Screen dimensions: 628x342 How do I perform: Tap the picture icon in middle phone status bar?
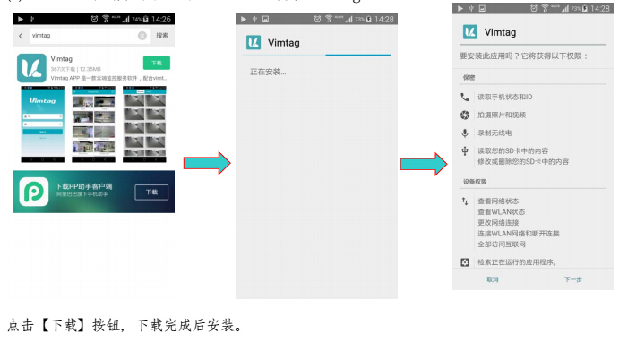click(x=265, y=19)
